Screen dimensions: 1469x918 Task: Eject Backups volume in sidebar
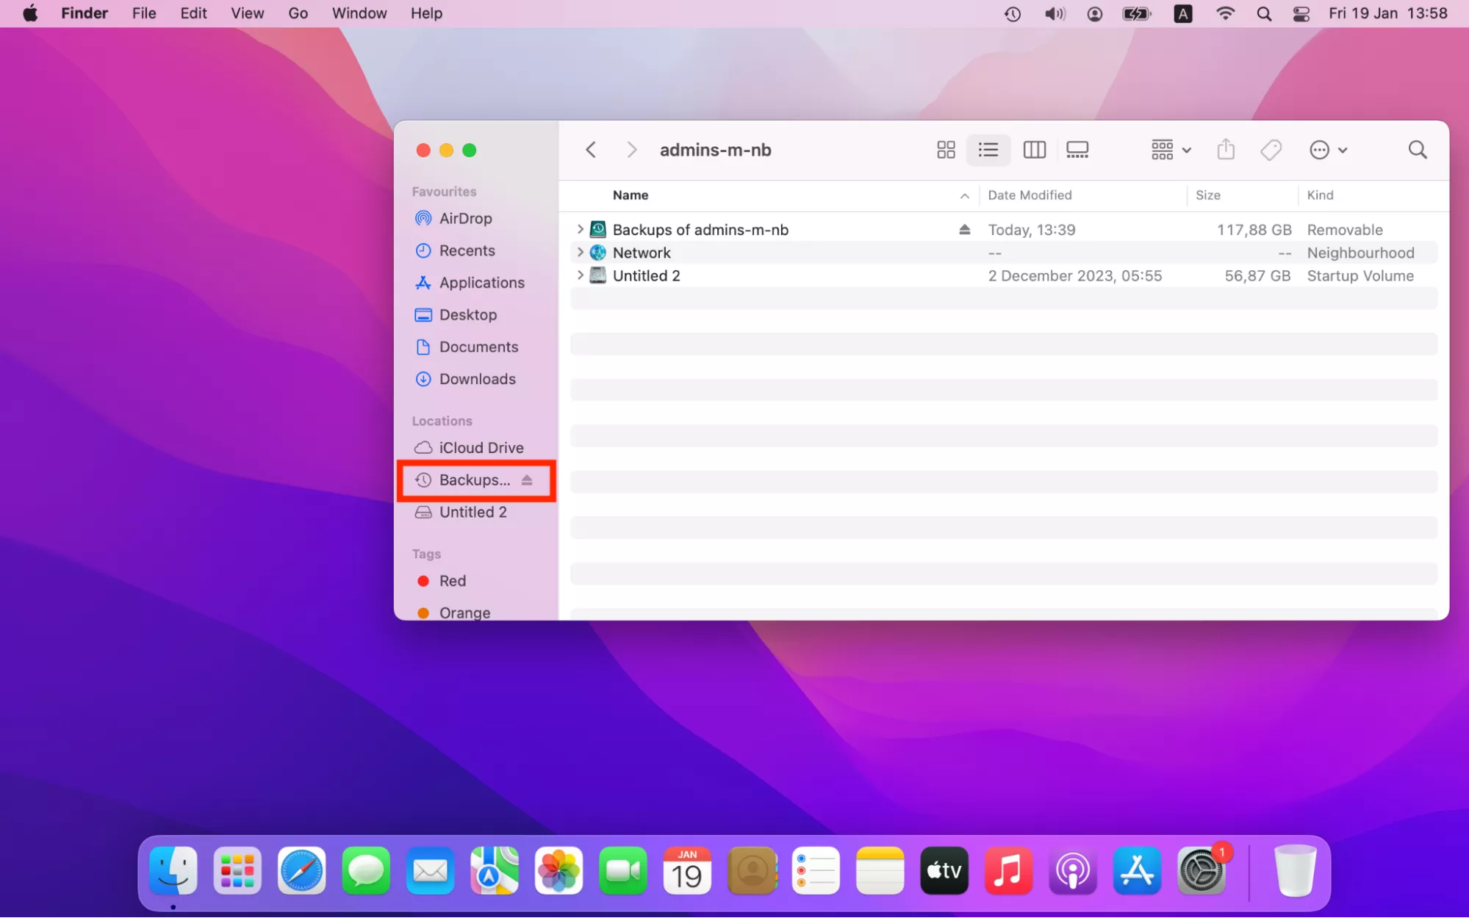(527, 480)
